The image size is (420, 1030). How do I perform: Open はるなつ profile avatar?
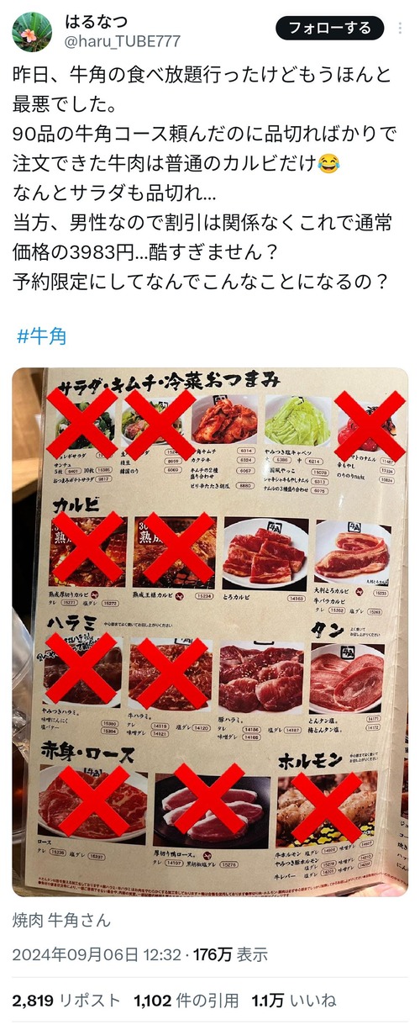32,32
